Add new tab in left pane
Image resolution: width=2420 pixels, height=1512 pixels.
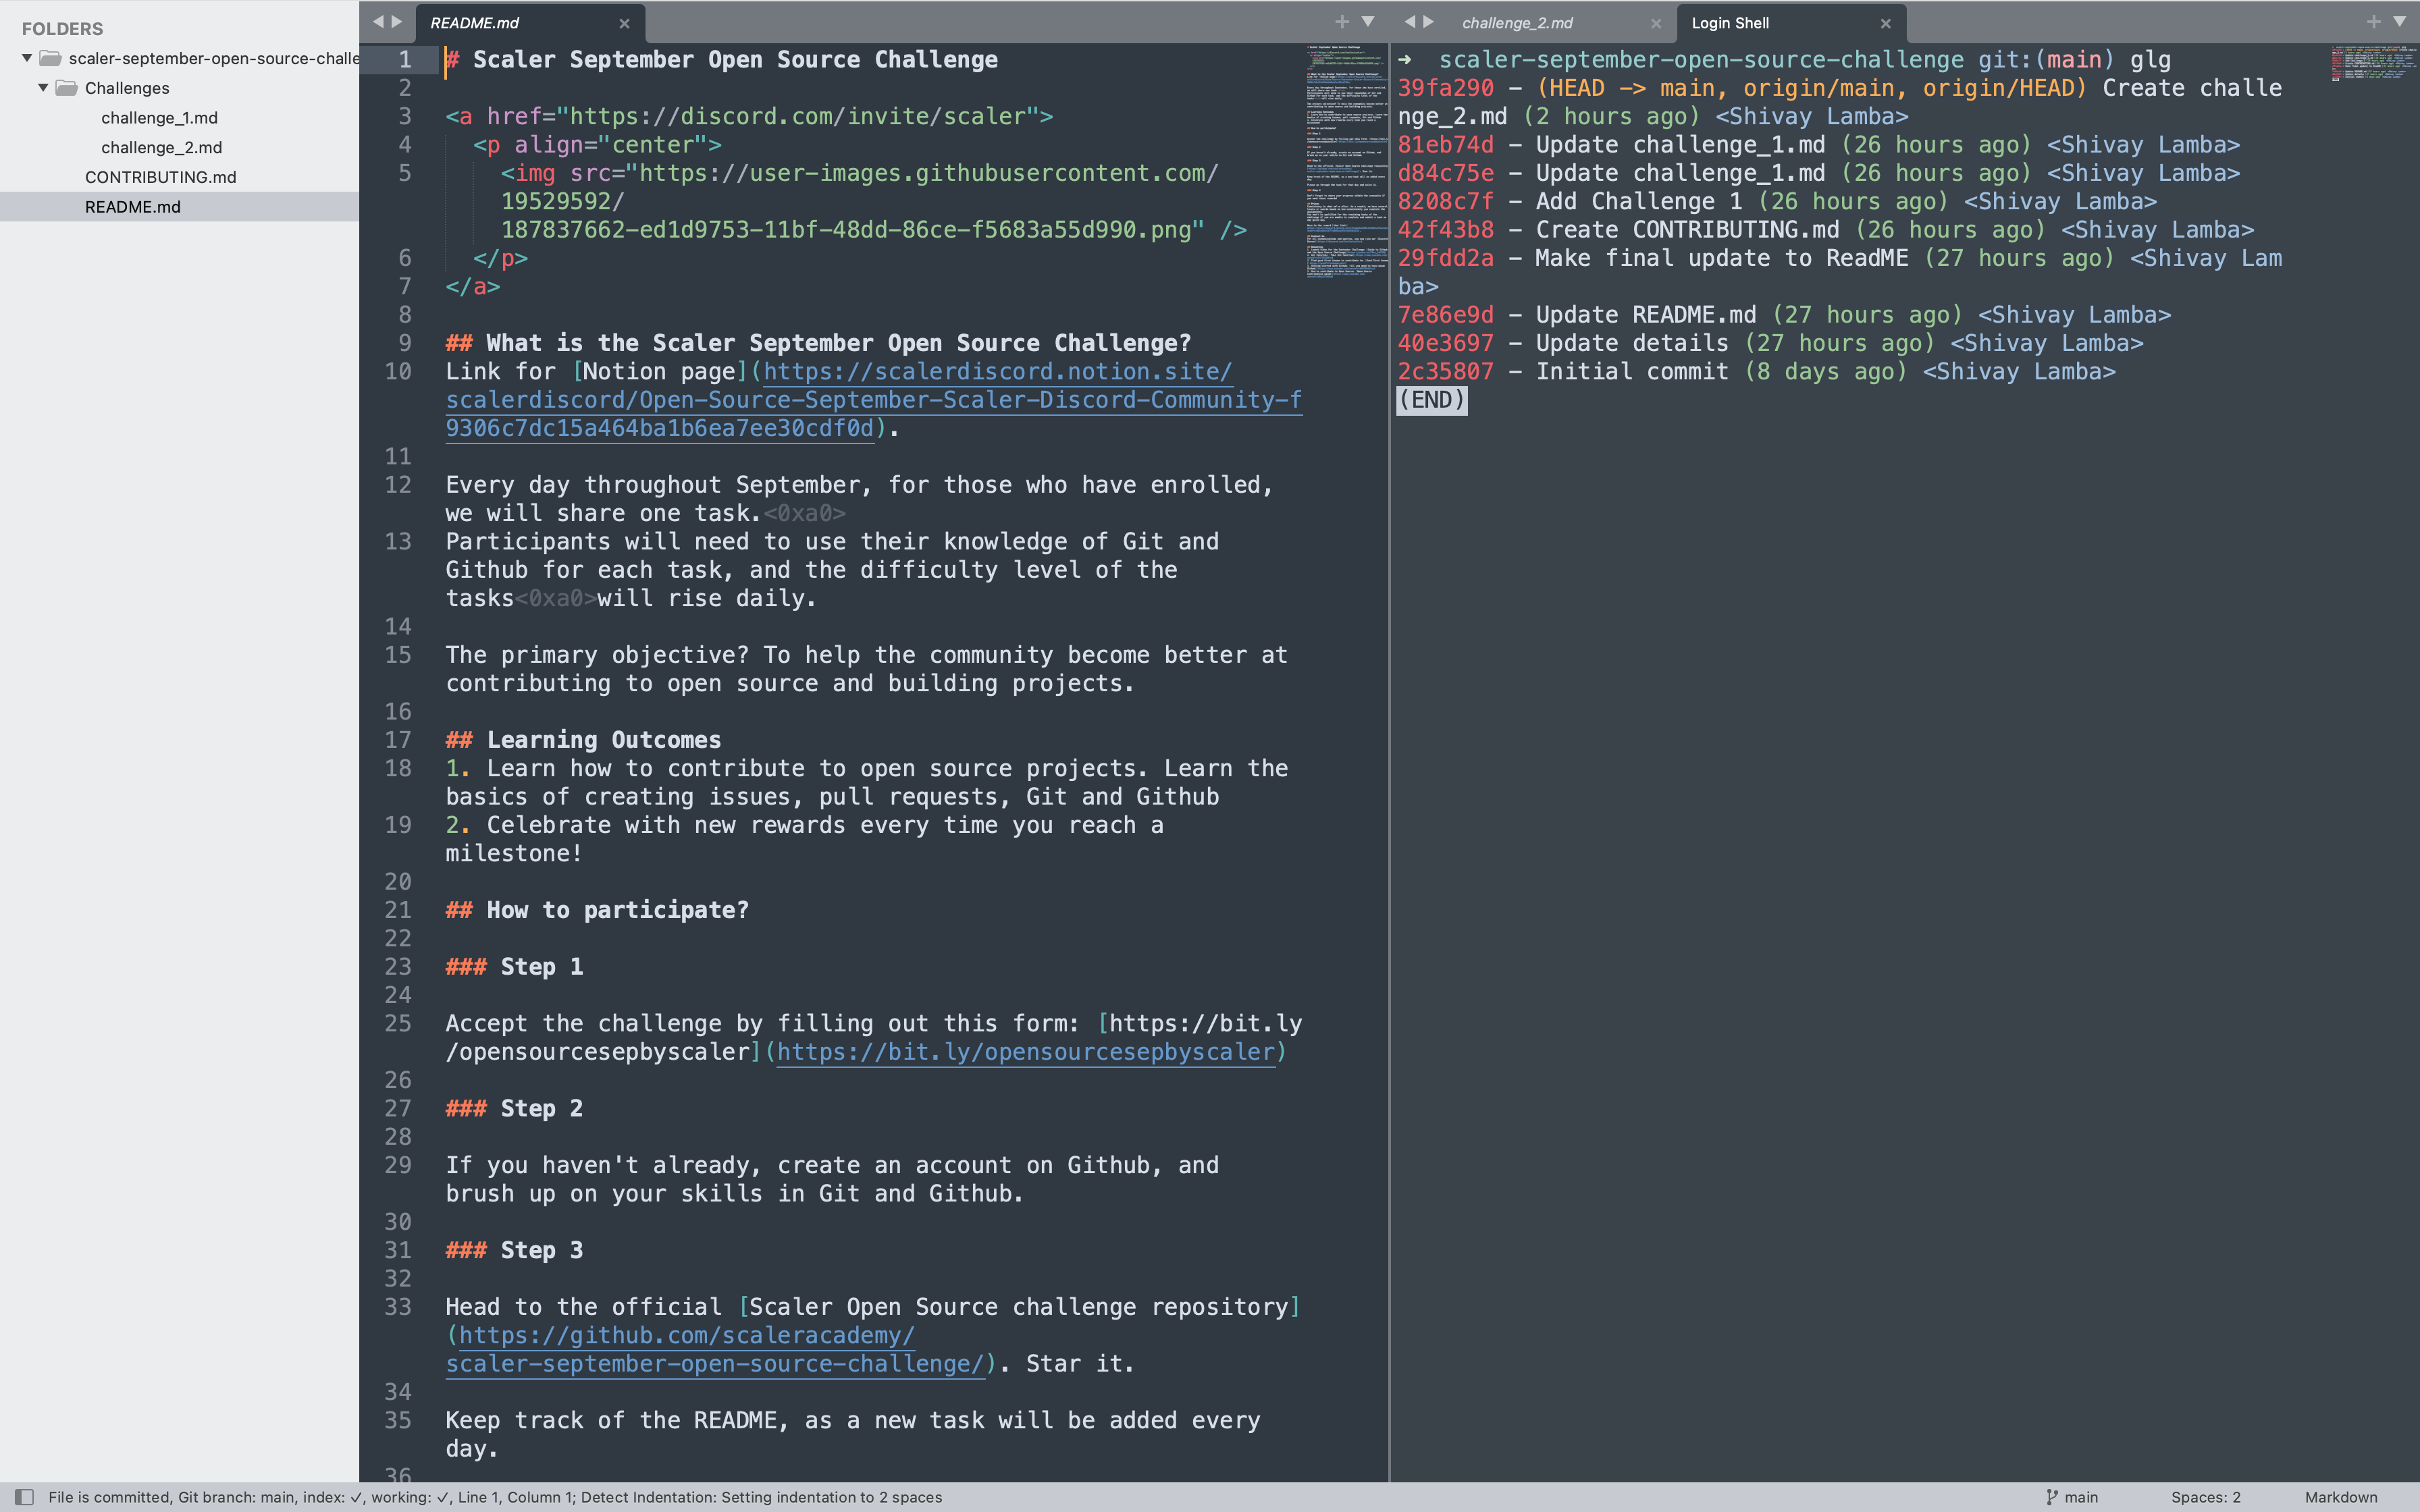(x=1342, y=21)
